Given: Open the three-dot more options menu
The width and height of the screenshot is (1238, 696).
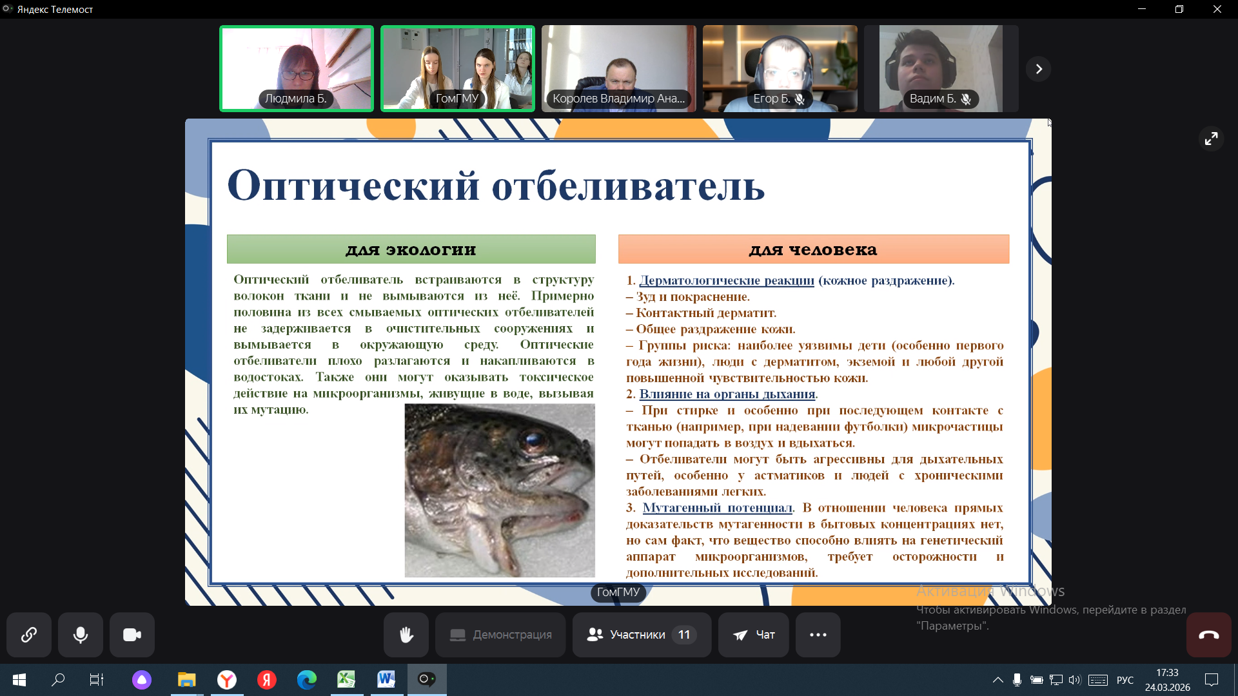Looking at the screenshot, I should (x=818, y=635).
